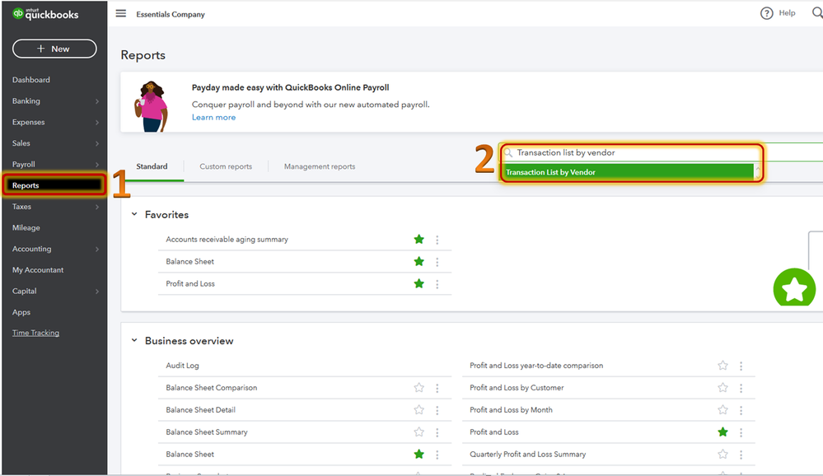Click the QuickBooks logo in the sidebar
Image resolution: width=823 pixels, height=476 pixels.
point(46,13)
